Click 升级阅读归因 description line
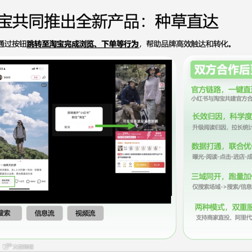252x252 pixels. pos(222,127)
